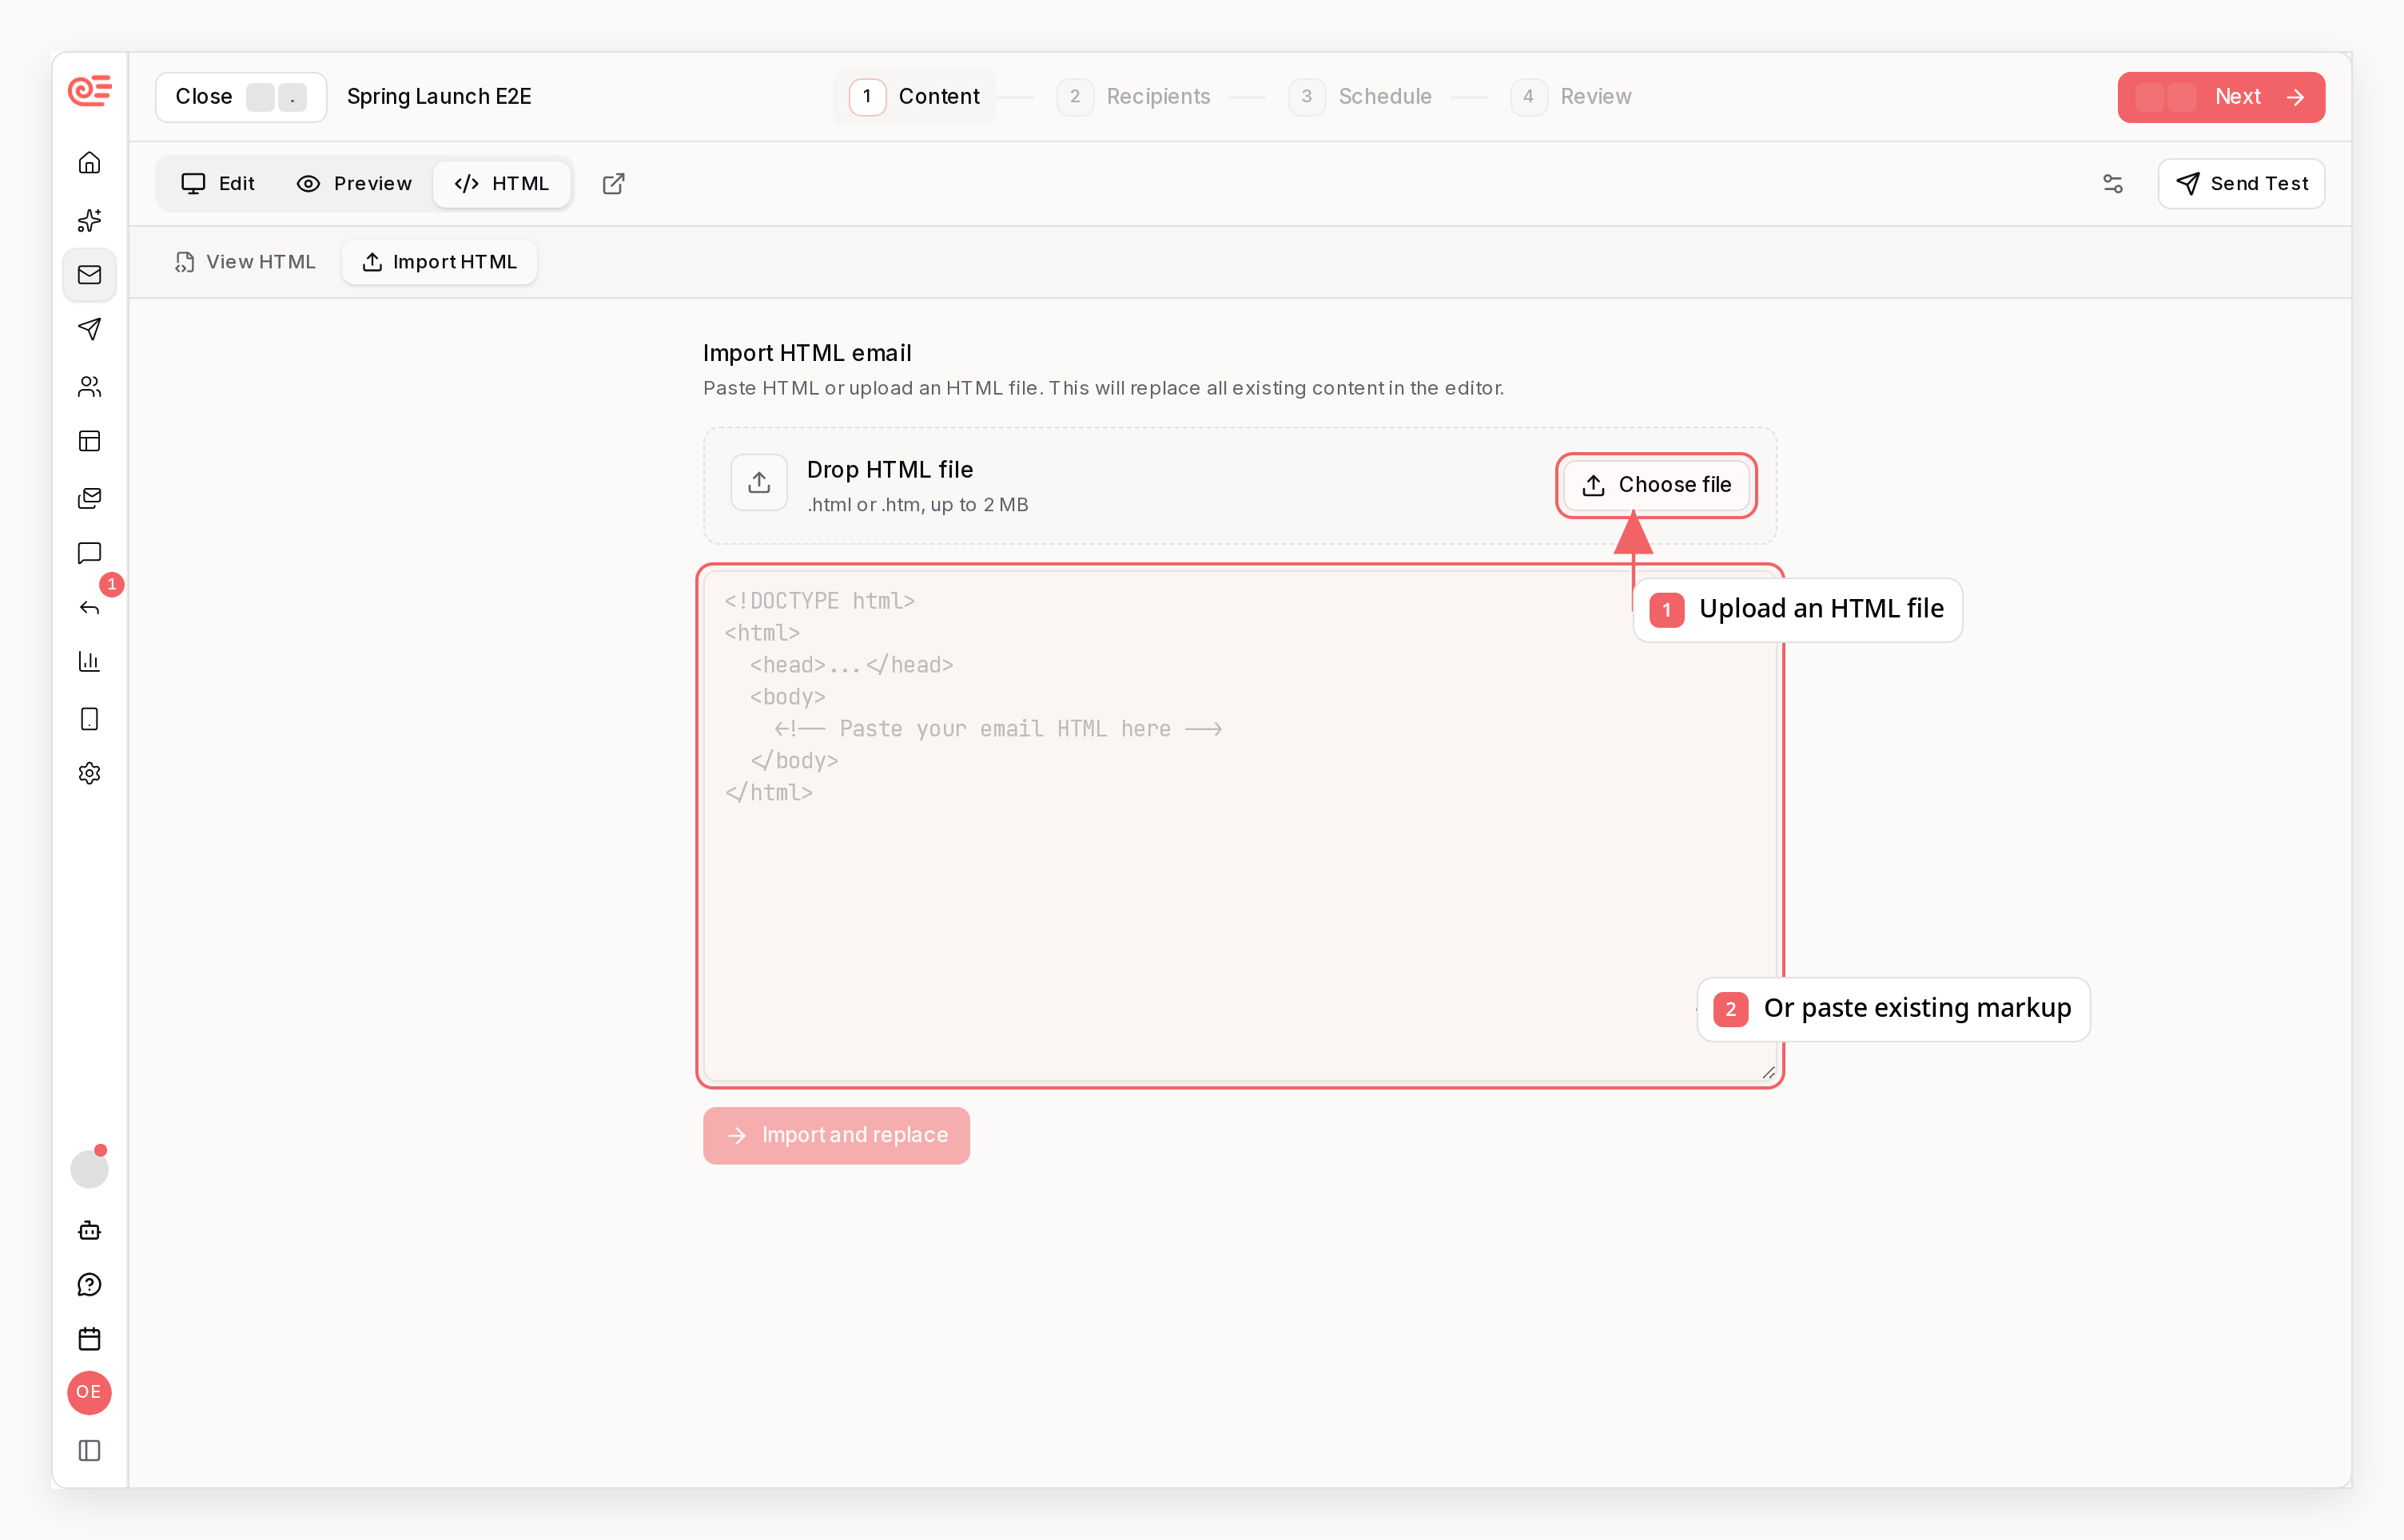Open the envelope Emails section in sidebar
This screenshot has width=2404, height=1540.
coord(89,274)
